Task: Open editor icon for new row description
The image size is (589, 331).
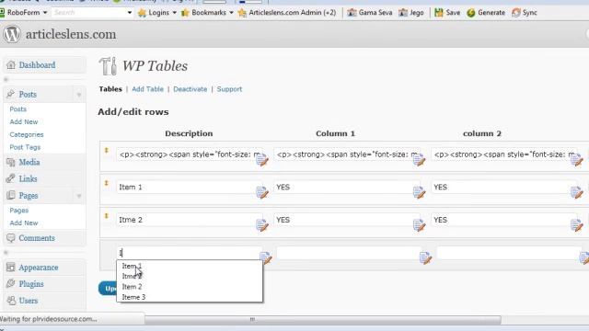Action: 266,257
